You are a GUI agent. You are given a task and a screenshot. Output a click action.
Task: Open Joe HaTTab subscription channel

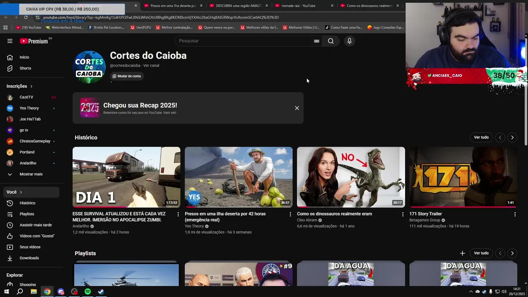point(30,119)
